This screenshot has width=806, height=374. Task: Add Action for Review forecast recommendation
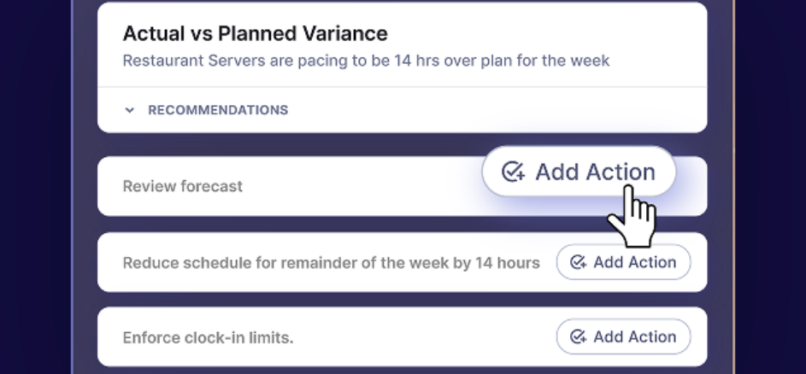point(579,172)
